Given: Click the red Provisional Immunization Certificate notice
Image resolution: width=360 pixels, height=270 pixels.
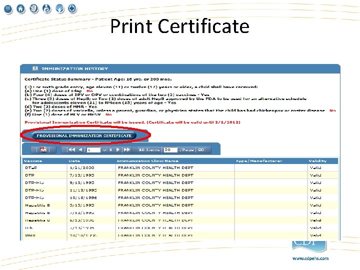Looking at the screenshot, I should [x=132, y=122].
